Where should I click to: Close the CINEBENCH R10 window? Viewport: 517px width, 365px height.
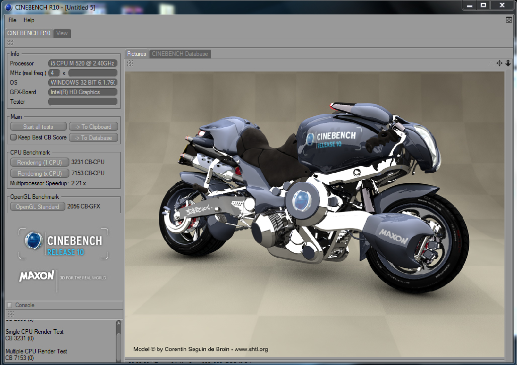coord(502,5)
